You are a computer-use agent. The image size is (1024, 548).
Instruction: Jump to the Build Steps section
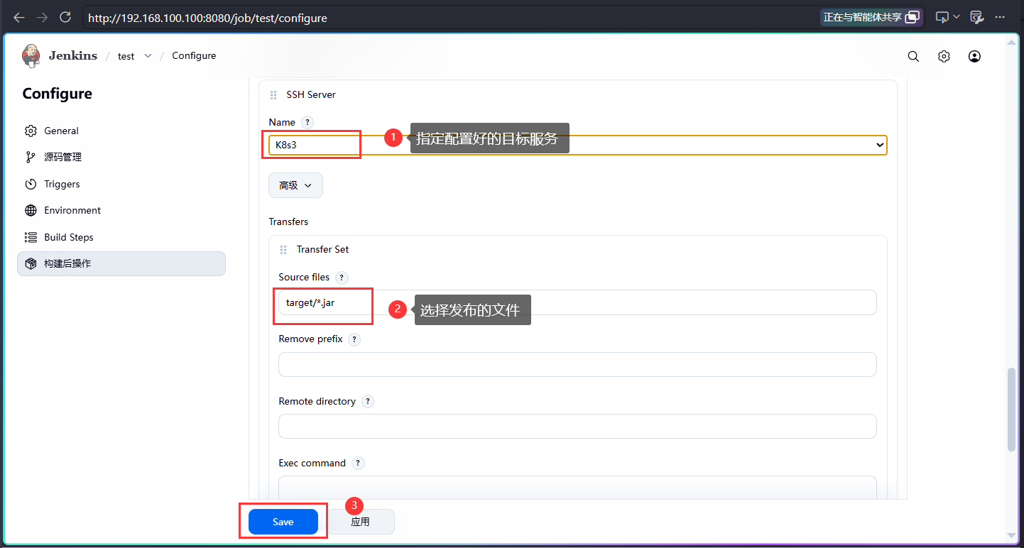point(121,237)
